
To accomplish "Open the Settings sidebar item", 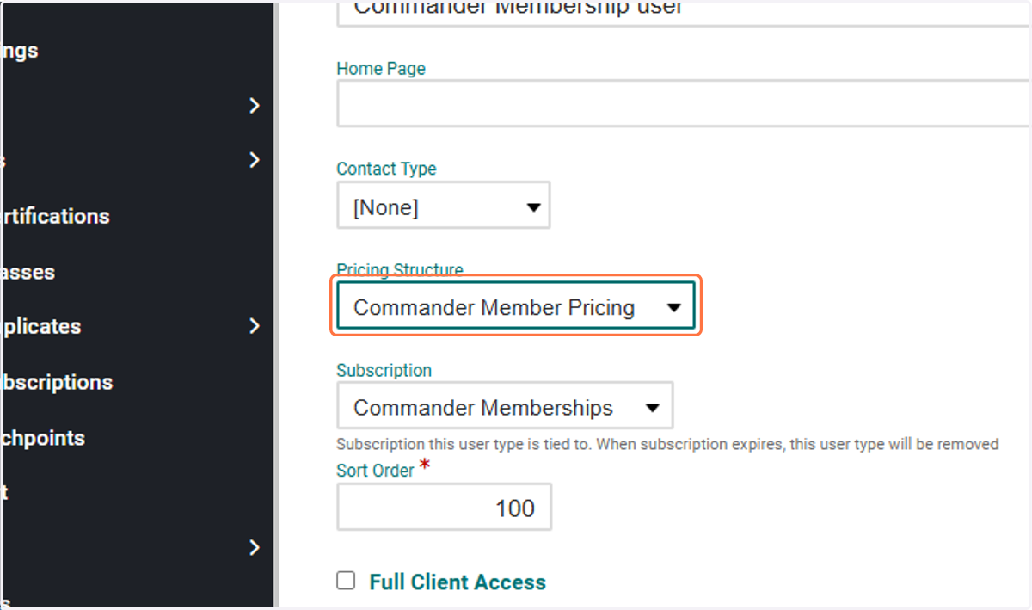I will pyautogui.click(x=19, y=51).
